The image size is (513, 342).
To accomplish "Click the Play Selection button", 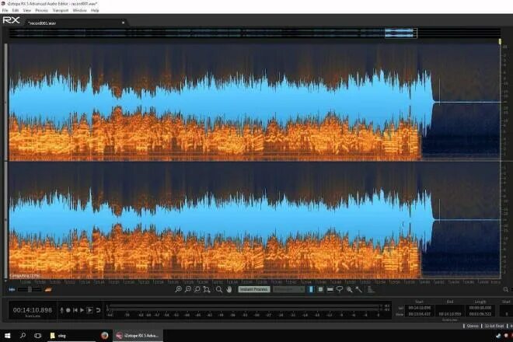I will (89, 310).
